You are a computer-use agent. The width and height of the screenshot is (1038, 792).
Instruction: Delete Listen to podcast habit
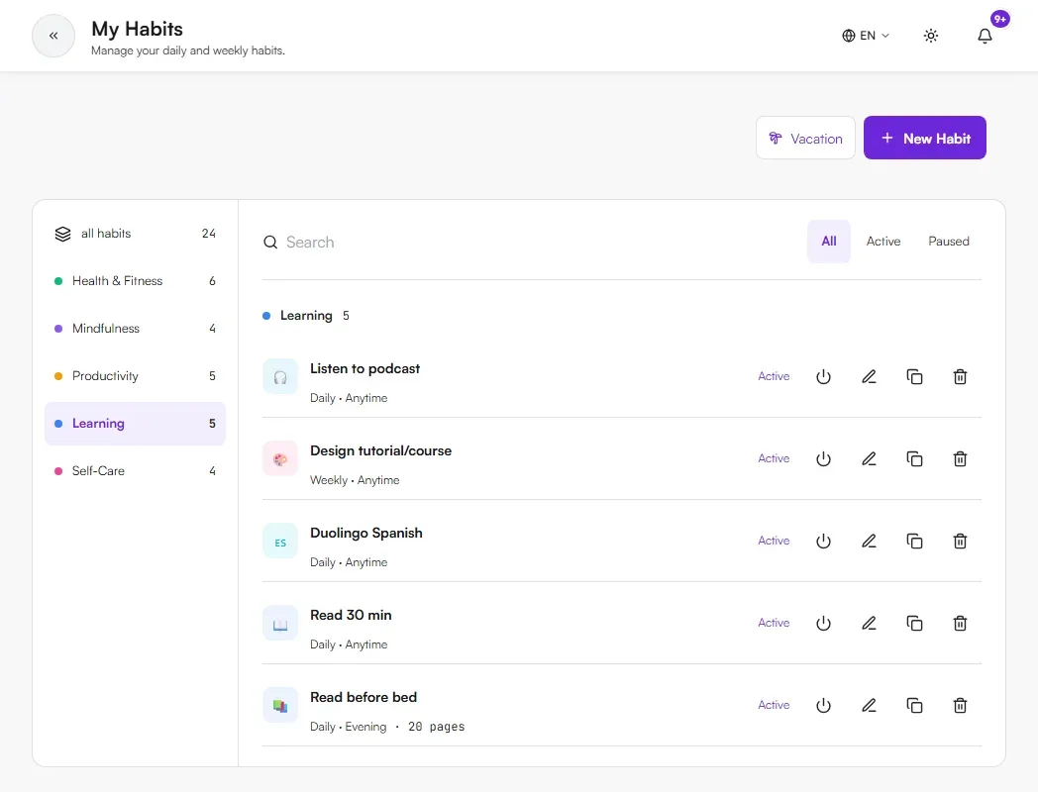960,377
